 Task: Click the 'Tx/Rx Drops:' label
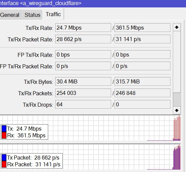click(38, 105)
